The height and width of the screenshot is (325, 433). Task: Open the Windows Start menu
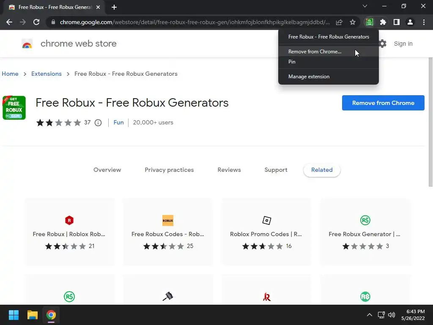click(14, 315)
